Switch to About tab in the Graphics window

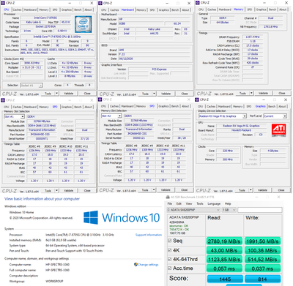click(282, 107)
